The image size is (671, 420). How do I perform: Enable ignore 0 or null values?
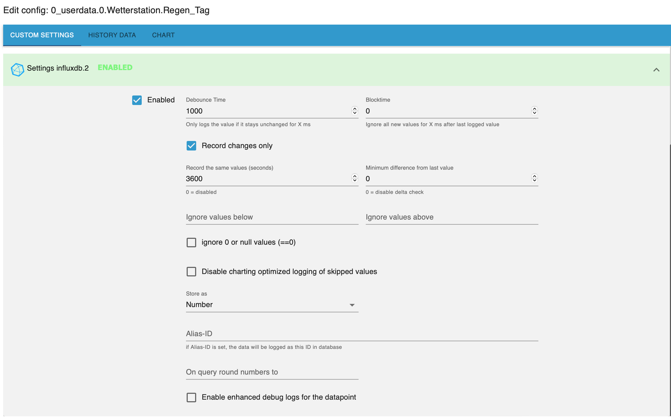[191, 242]
